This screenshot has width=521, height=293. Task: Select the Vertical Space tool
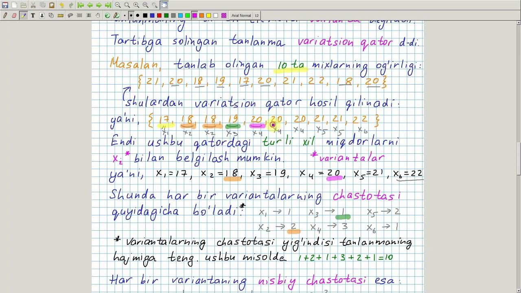point(89,15)
